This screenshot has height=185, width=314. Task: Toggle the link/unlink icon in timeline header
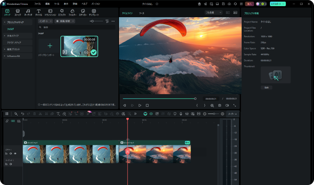point(7,121)
